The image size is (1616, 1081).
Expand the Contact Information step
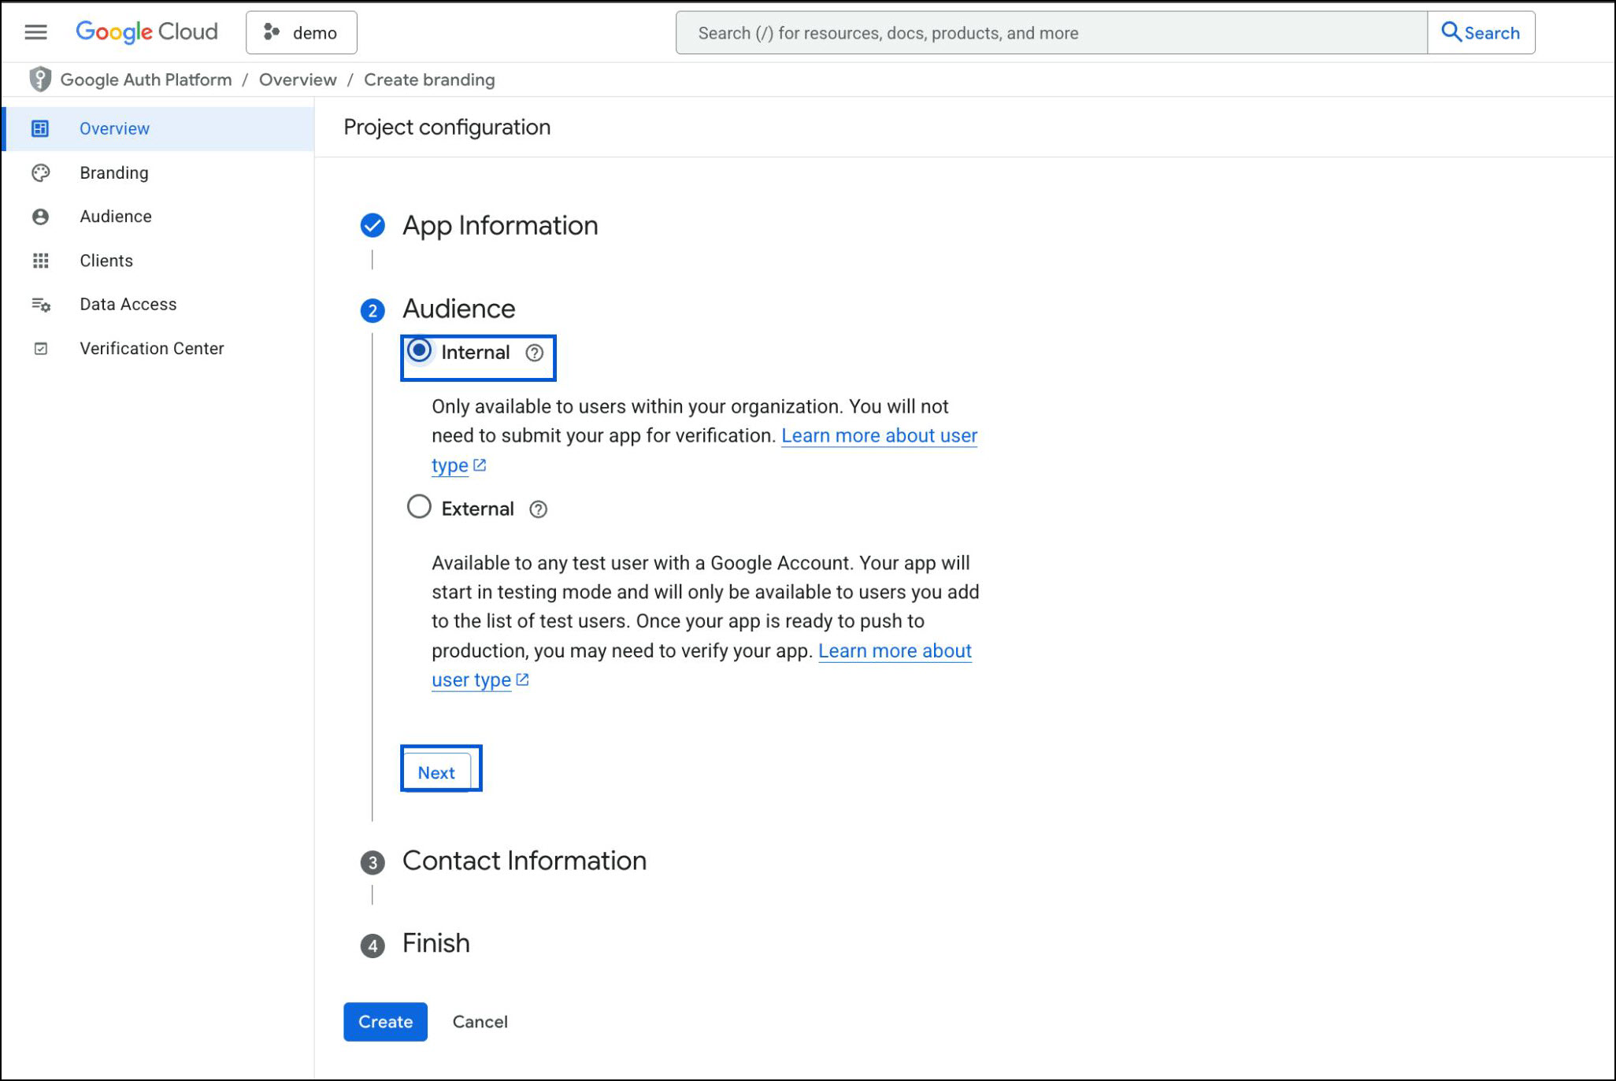tap(524, 861)
